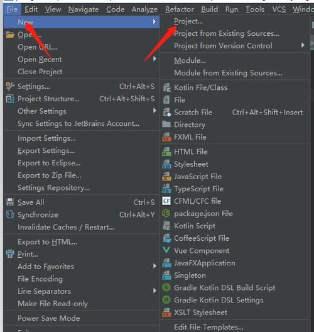The height and width of the screenshot is (332, 314).
Task: Expand the Line Separators submenu arrow
Action: (154, 290)
